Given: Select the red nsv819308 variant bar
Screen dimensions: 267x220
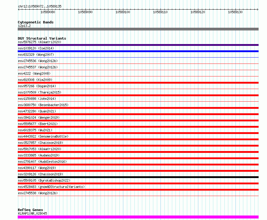Looking at the screenshot, I should coord(138,83).
